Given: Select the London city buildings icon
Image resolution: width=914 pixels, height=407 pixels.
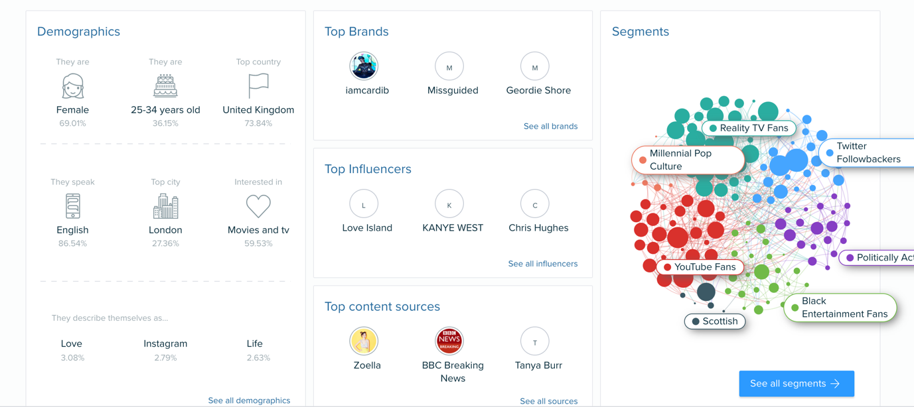Looking at the screenshot, I should coord(165,207).
